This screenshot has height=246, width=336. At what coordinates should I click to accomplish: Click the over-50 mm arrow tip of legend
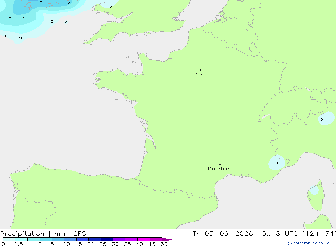[x=168, y=239]
